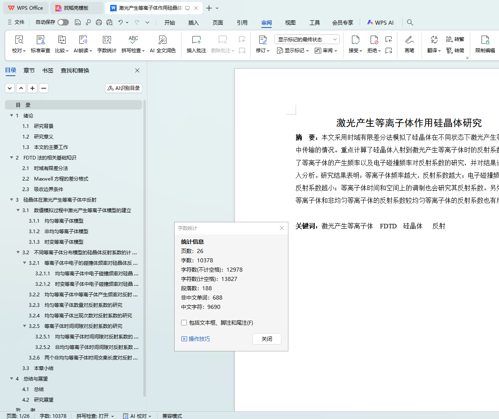
Task: Click the search magnifier icon in menu bar
Action: (x=410, y=23)
